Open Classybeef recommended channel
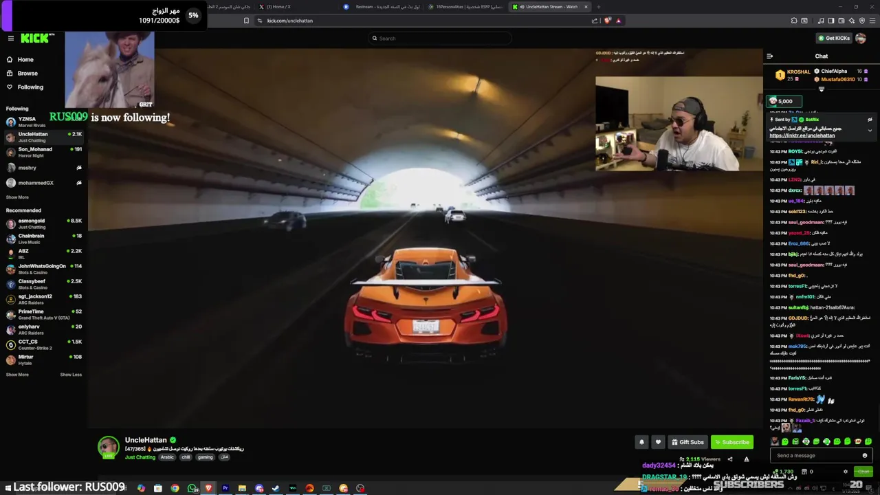880x495 pixels. tap(44, 284)
